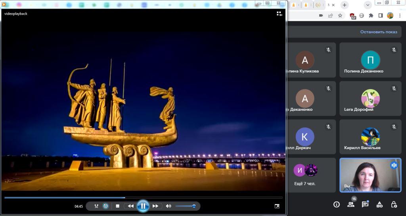Screen dimensions: 406x216
Task: Switch to the first orange-icon Chrome tab
Action: click(294, 5)
